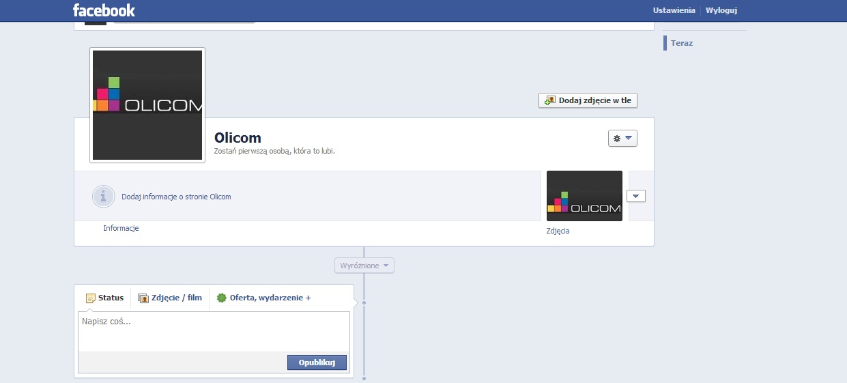Open the Zdjęcia photo thumbnail

584,196
